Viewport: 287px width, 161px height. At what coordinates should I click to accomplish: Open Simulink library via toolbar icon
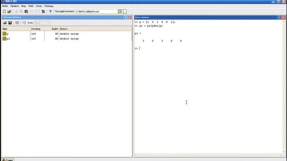pos(43,12)
